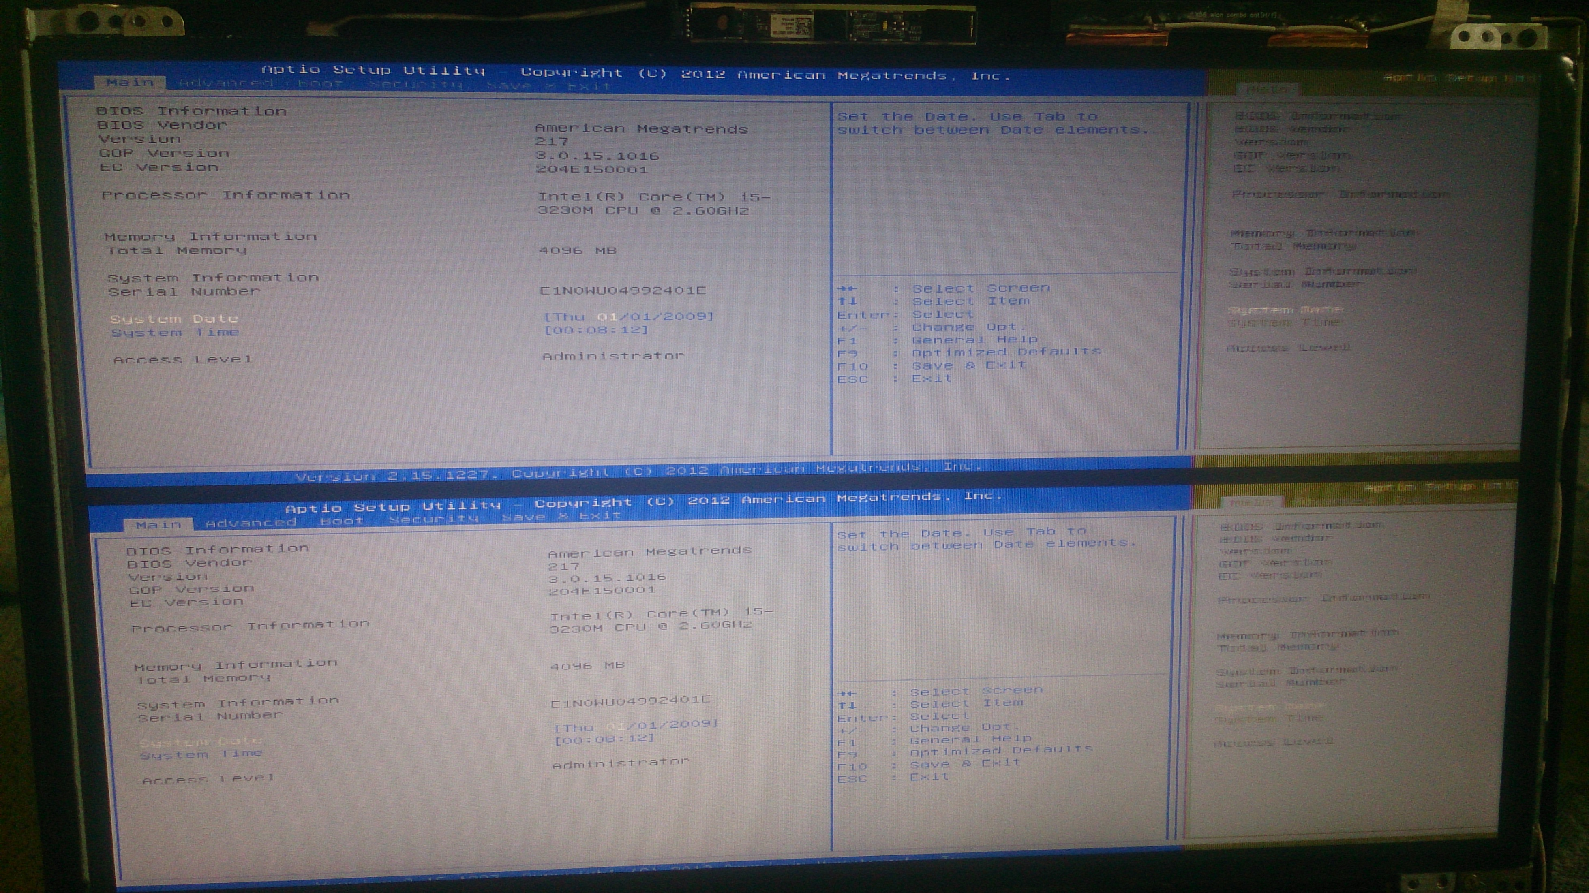Click 'Save & Exit' F10 hint in lower copy
Viewport: 1589px width, 893px height.
pyautogui.click(x=965, y=763)
